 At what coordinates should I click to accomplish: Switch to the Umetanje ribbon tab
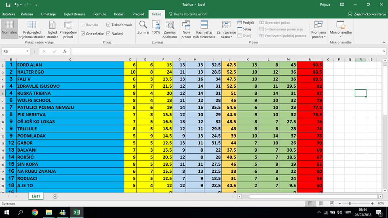click(x=48, y=14)
